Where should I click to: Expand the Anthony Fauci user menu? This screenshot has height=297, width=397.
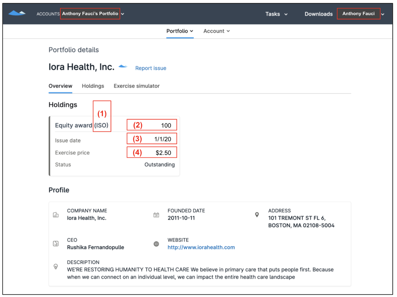point(382,14)
